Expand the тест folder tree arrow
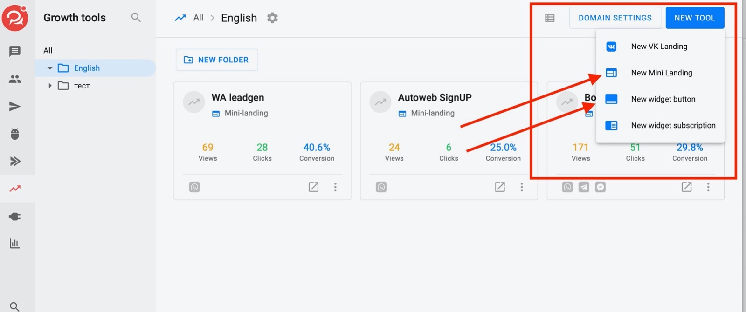Image resolution: width=746 pixels, height=312 pixels. click(50, 86)
